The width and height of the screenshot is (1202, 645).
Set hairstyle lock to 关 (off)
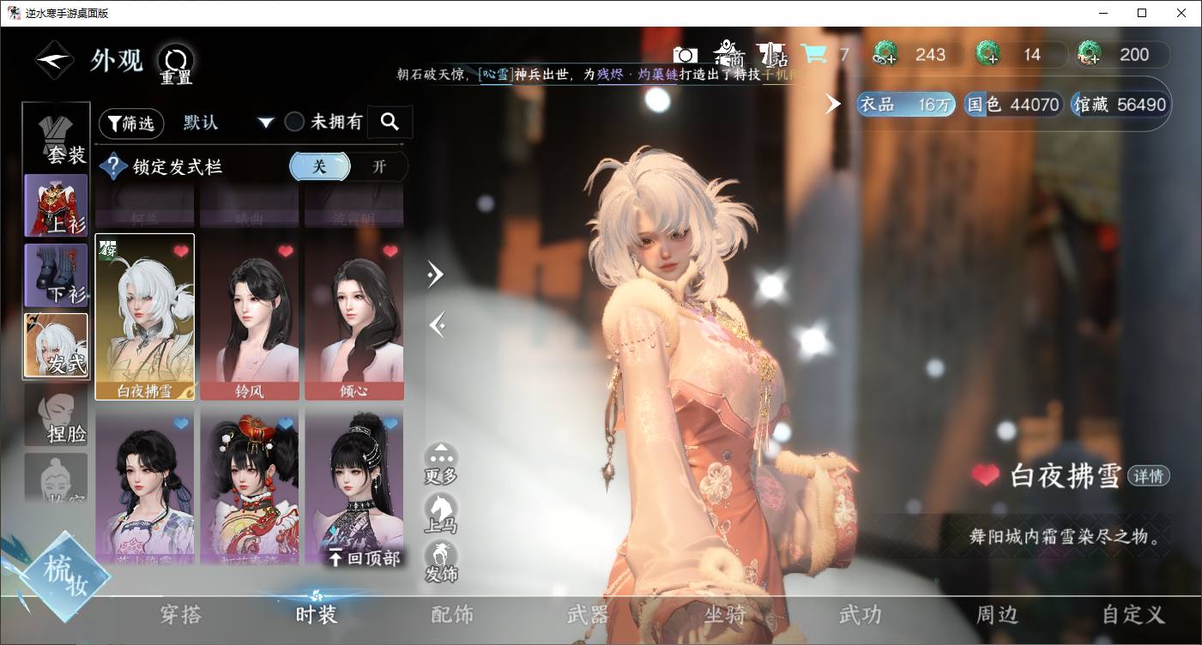tap(319, 166)
